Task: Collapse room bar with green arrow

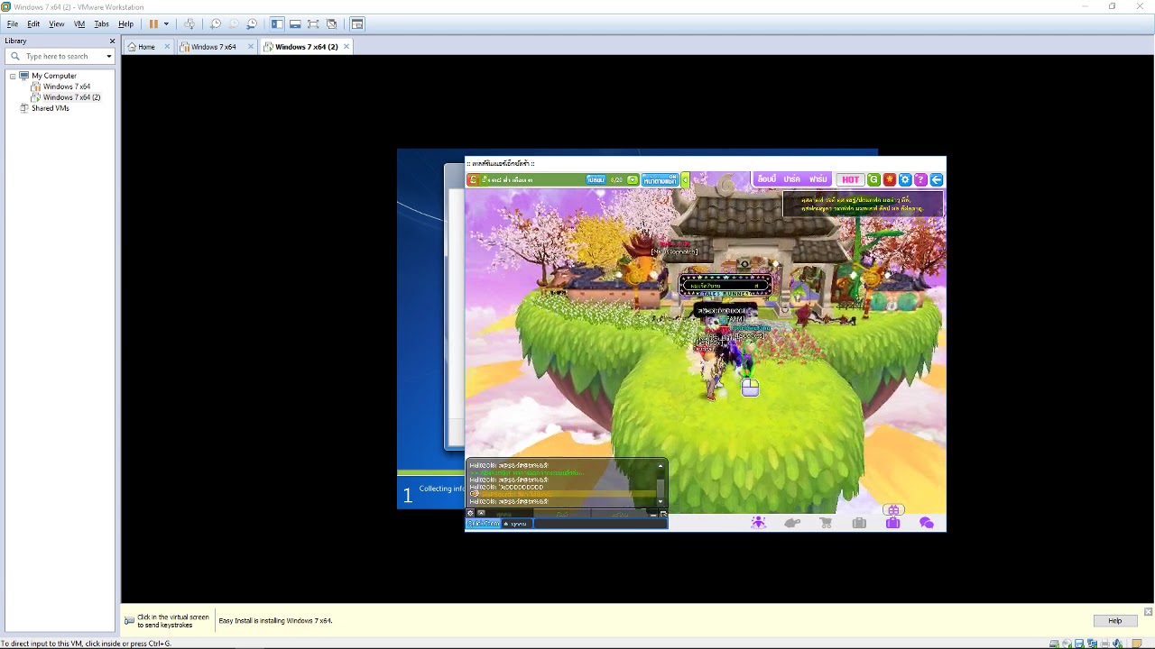Action: [x=685, y=179]
